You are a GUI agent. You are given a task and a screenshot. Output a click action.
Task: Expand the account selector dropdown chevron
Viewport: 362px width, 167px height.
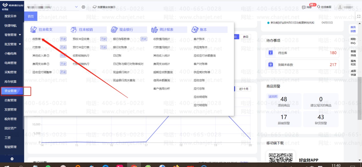(x=76, y=7)
